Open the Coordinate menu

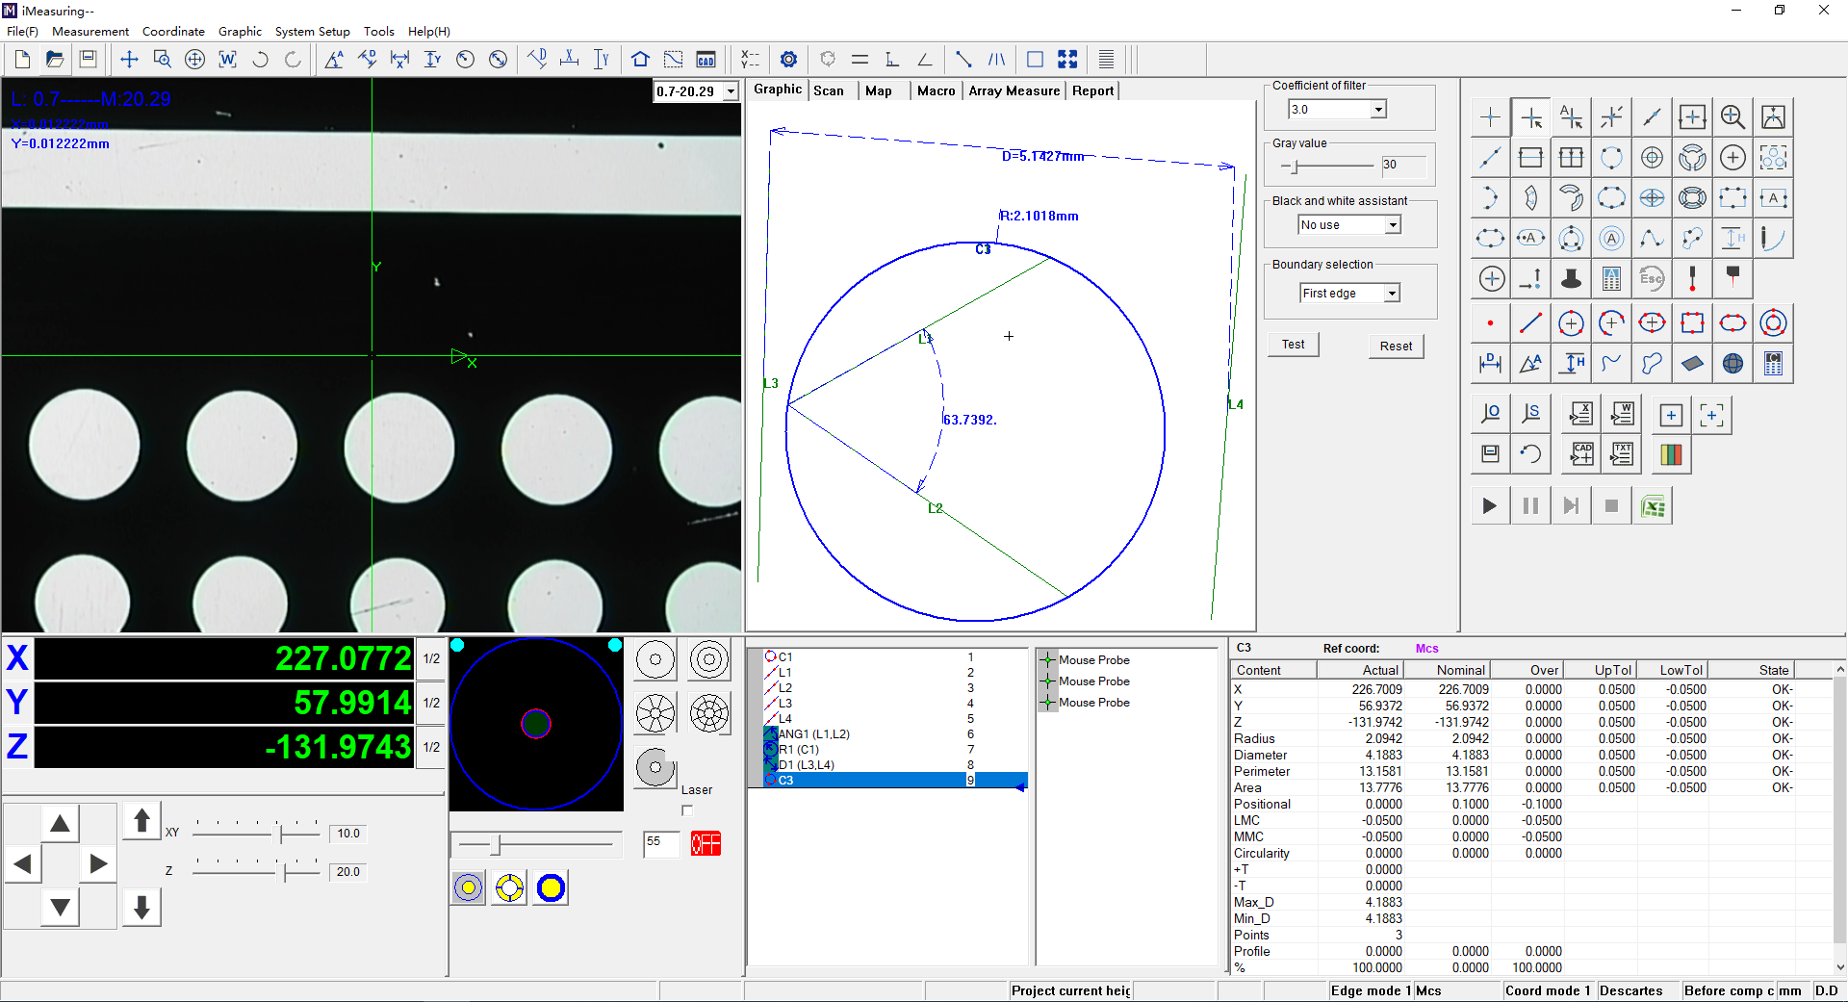click(173, 32)
